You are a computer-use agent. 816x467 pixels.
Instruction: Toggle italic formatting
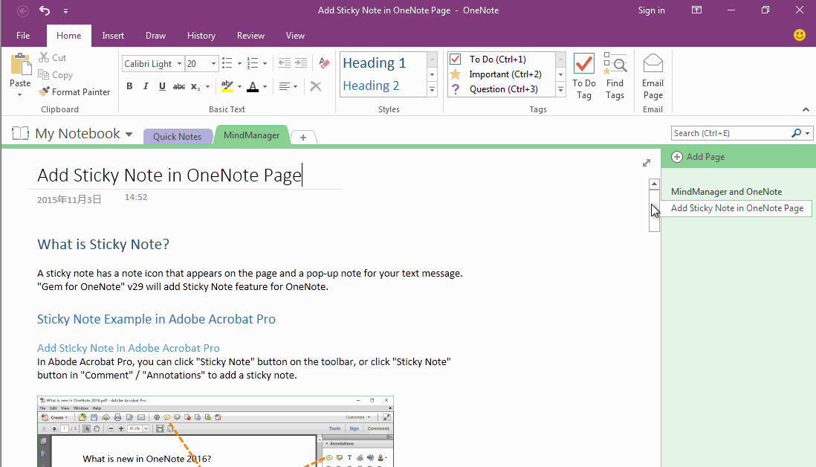pos(144,86)
